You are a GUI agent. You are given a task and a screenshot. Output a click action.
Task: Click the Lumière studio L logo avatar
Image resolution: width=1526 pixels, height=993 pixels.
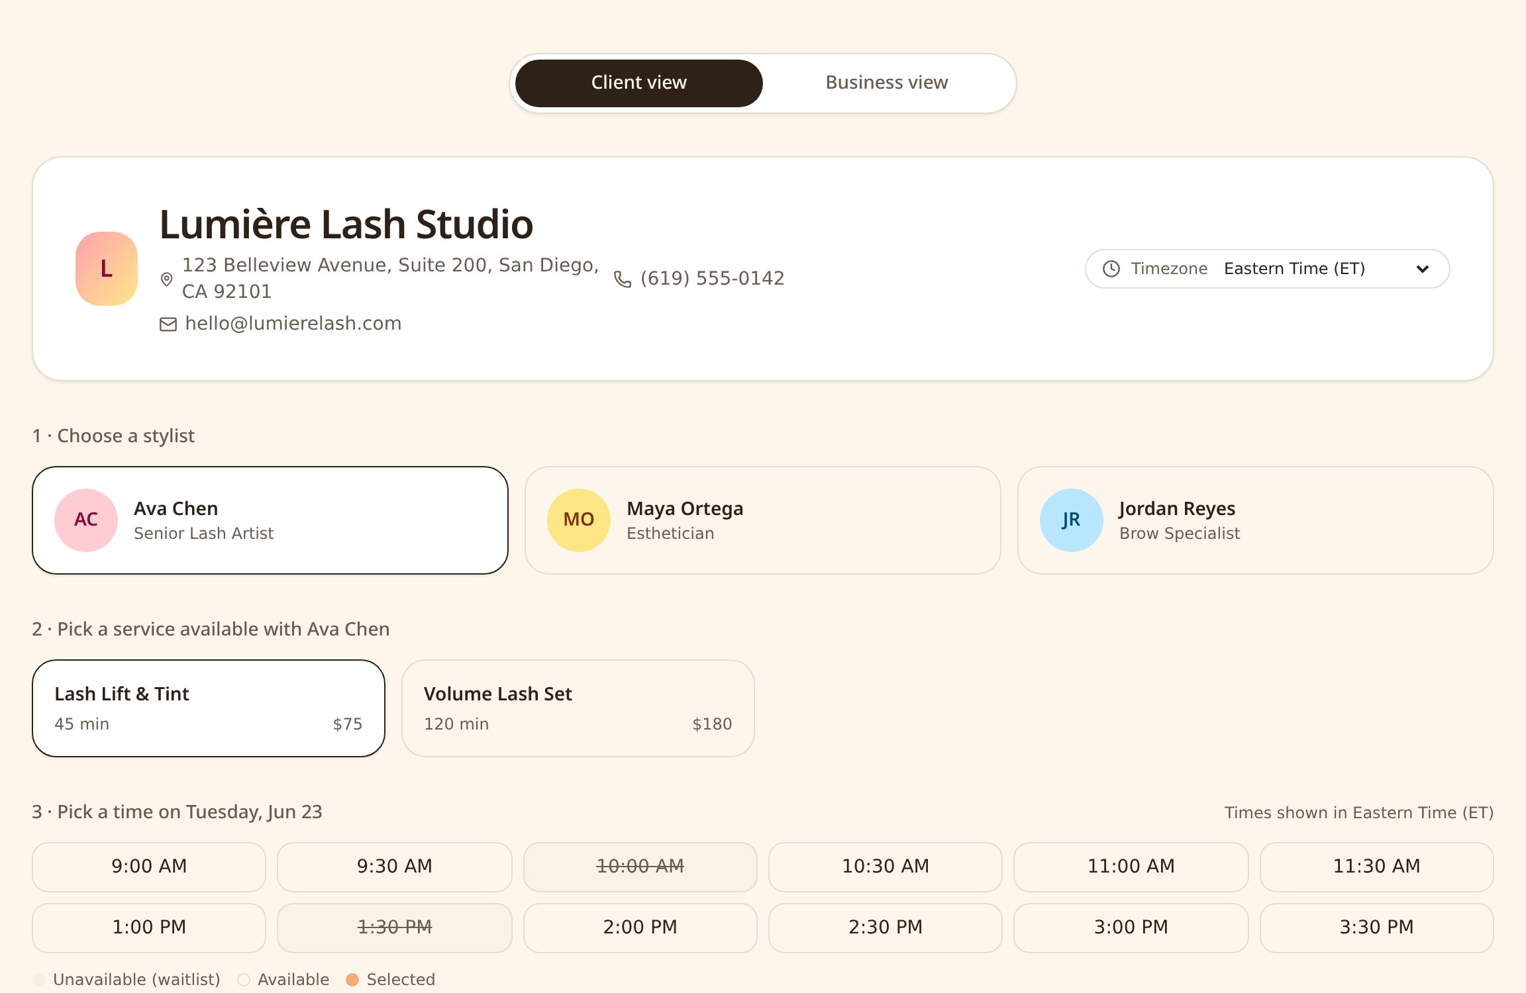(107, 269)
